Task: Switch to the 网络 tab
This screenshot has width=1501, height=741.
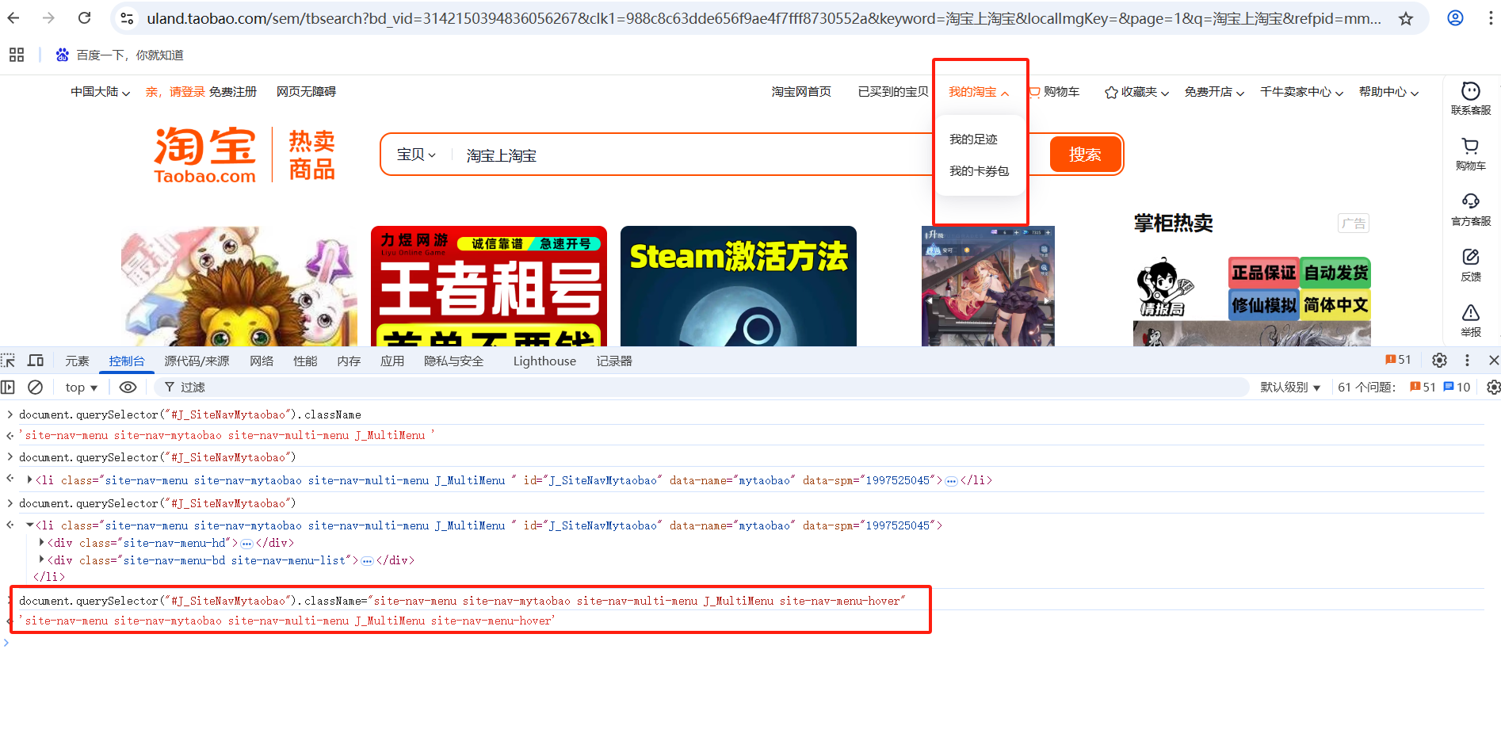Action: (x=262, y=361)
